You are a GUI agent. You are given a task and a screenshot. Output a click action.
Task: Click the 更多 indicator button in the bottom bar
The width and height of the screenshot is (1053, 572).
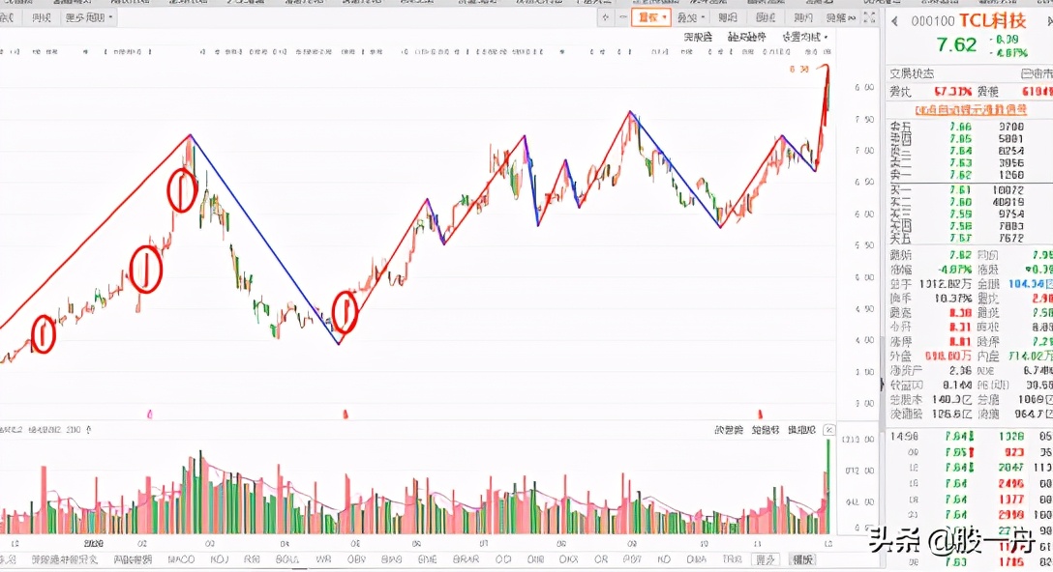pyautogui.click(x=767, y=558)
